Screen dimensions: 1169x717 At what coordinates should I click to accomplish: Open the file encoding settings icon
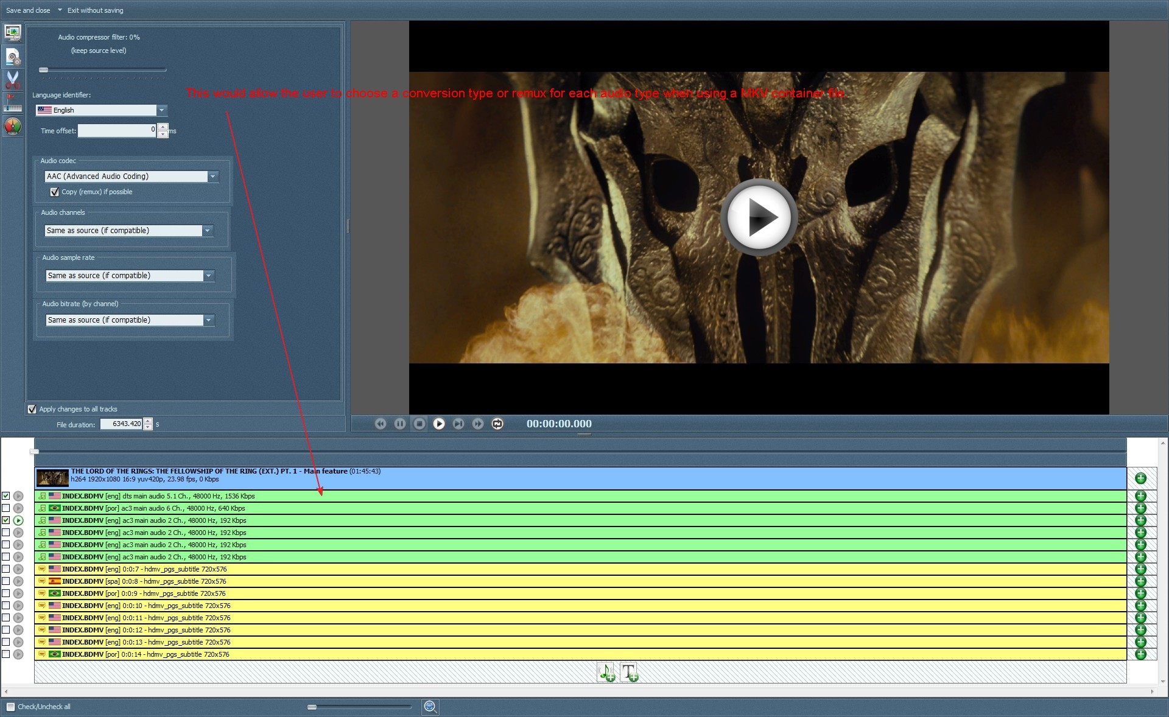click(13, 57)
